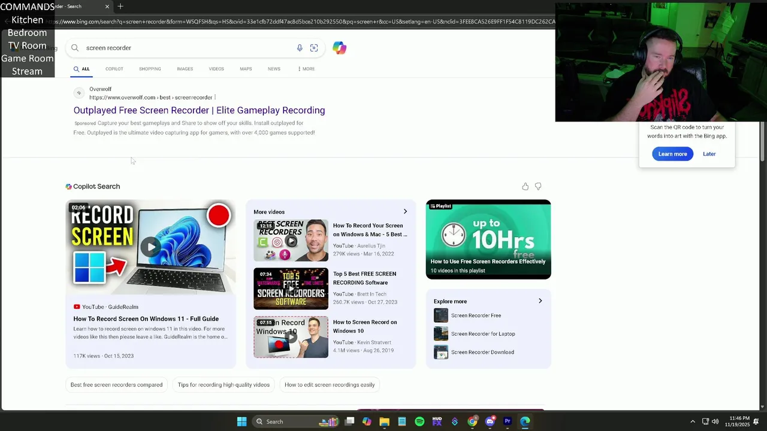
Task: Open Top 5 Best FREE SCREEN RECORDING Software
Action: pos(364,278)
